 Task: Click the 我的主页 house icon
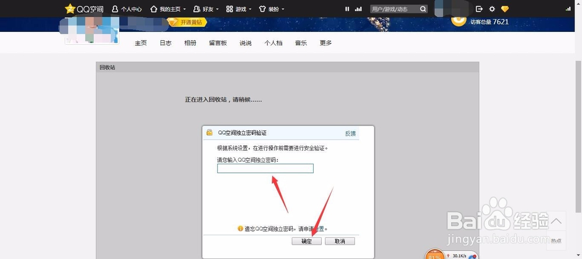click(x=154, y=9)
